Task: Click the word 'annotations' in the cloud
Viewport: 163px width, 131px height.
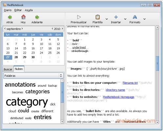Action: click(20, 85)
